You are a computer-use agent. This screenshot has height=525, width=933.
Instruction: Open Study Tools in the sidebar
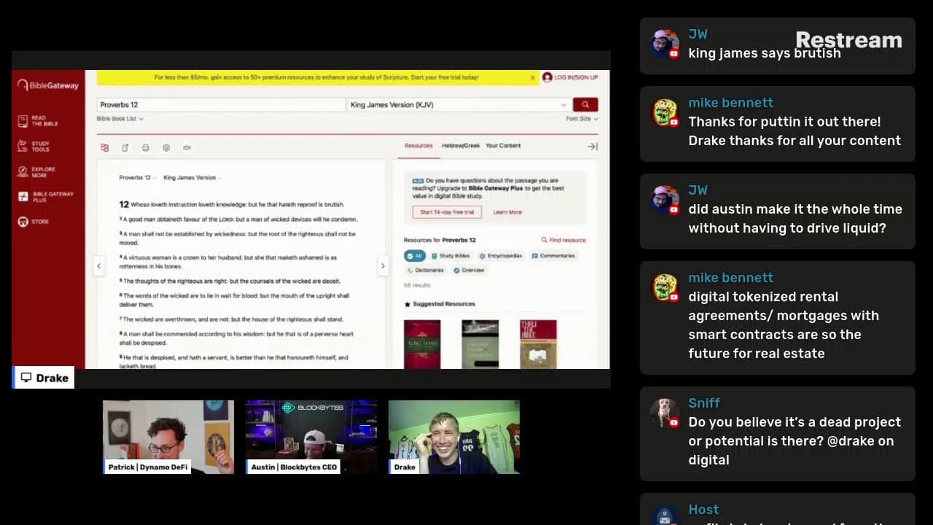34,146
